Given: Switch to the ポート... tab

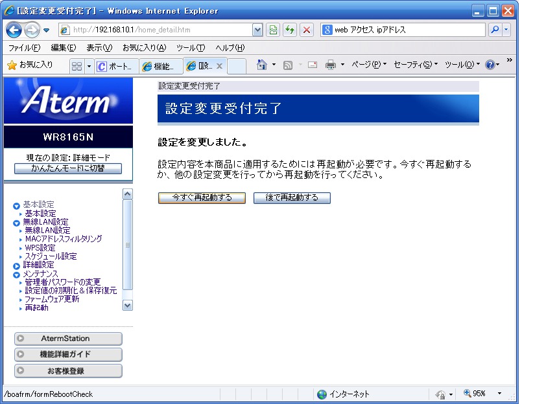Looking at the screenshot, I should [x=117, y=66].
